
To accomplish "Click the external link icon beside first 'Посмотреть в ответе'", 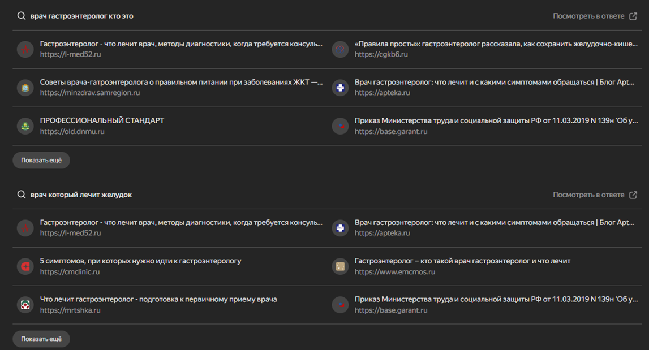I will point(633,16).
